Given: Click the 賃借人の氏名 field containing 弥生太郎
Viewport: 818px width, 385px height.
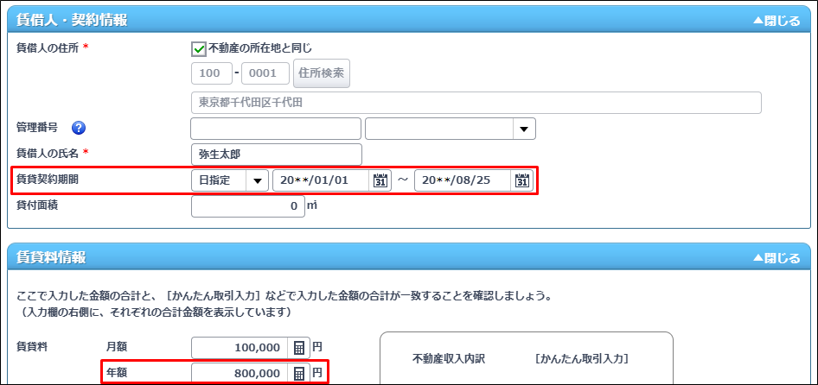Looking at the screenshot, I should click(x=275, y=155).
